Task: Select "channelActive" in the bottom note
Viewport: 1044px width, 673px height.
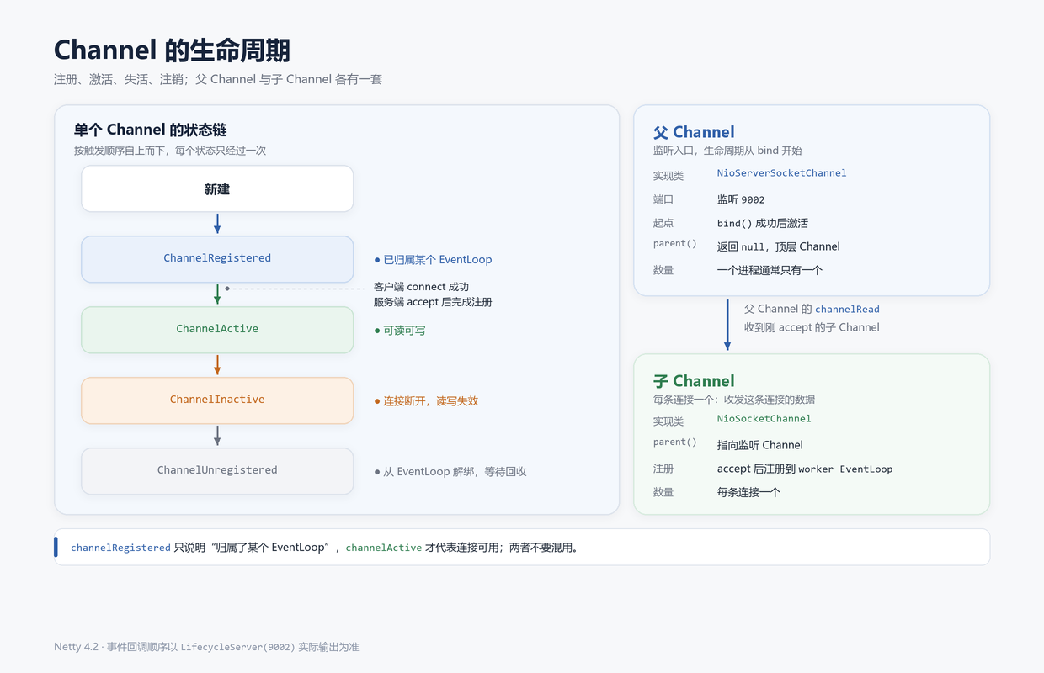Action: tap(384, 548)
